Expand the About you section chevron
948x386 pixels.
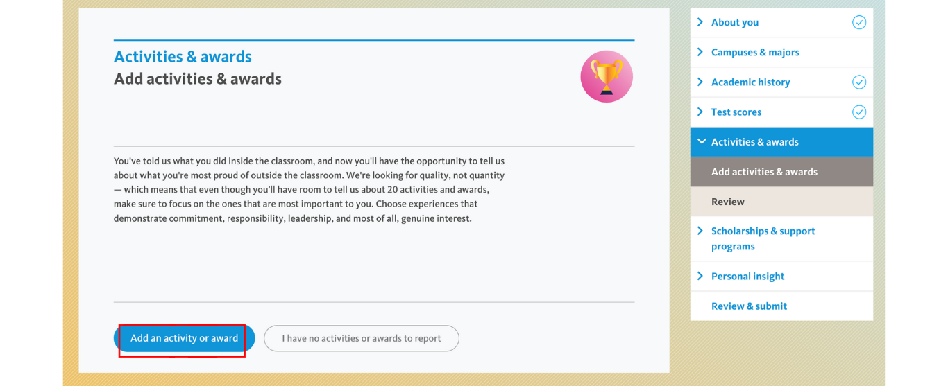(700, 22)
